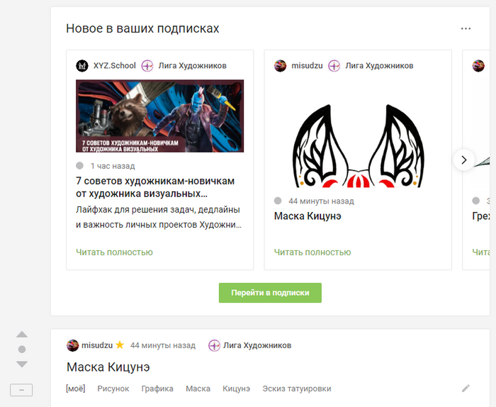Click Читать полностью under 7 советов article
The image size is (496, 407).
click(x=114, y=252)
